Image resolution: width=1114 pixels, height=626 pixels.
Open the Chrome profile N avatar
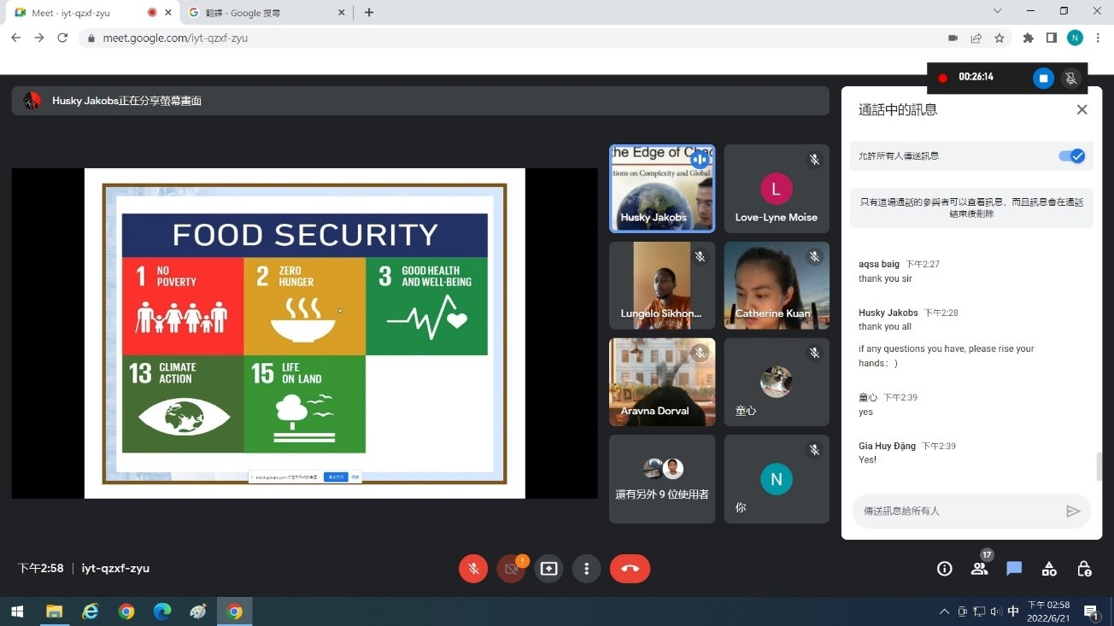(x=1075, y=38)
